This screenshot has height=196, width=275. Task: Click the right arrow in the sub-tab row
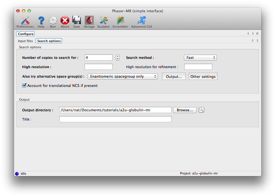[258, 41]
